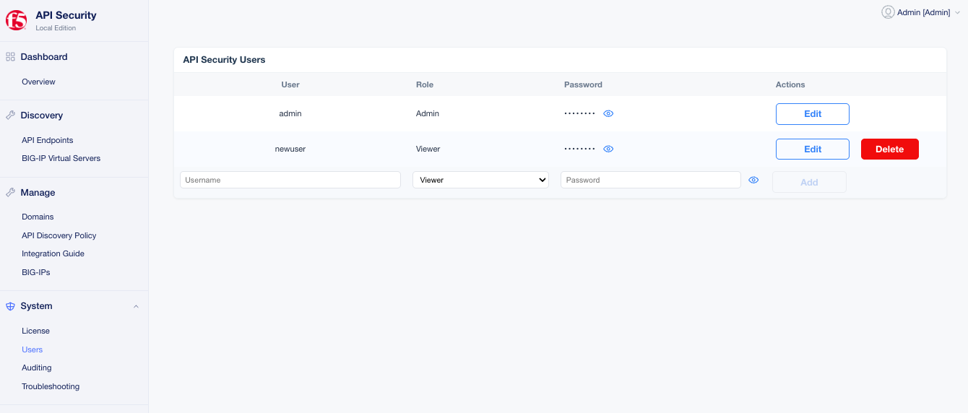Open the Integration Guide

tap(53, 254)
